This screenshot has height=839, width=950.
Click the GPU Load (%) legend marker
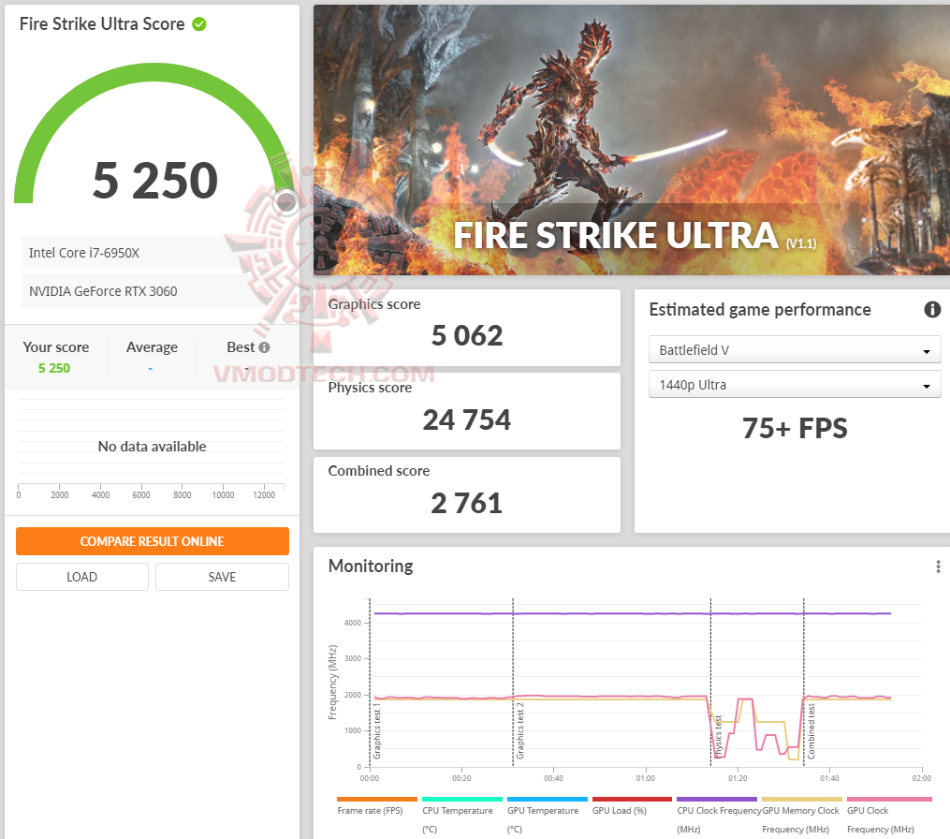point(632,798)
